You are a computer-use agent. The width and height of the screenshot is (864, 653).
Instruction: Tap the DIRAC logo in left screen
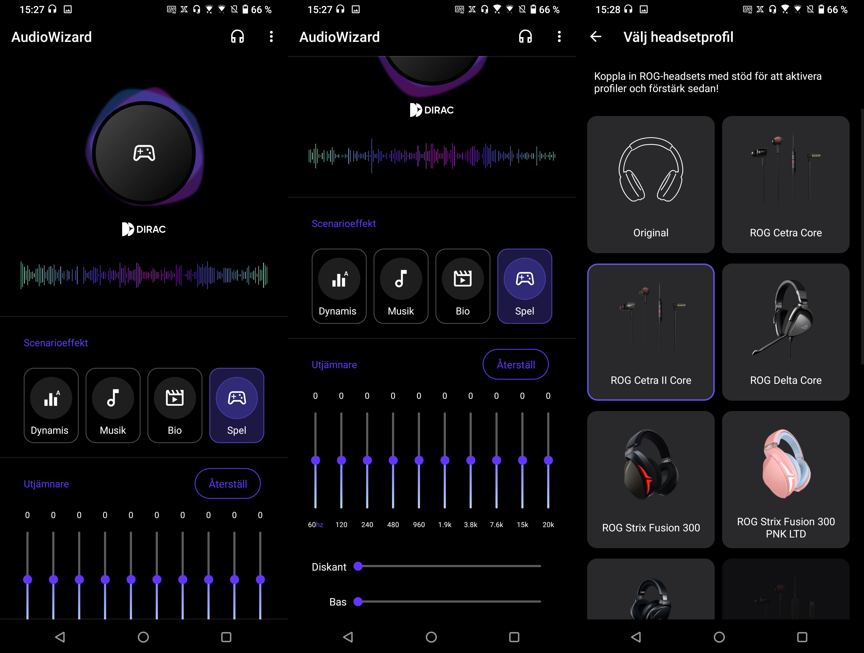(x=144, y=229)
